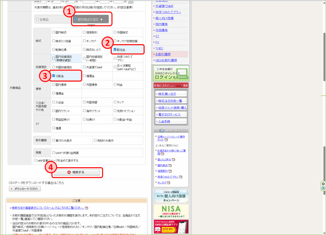Click the help window icon after 困ったときは

click(174, 160)
